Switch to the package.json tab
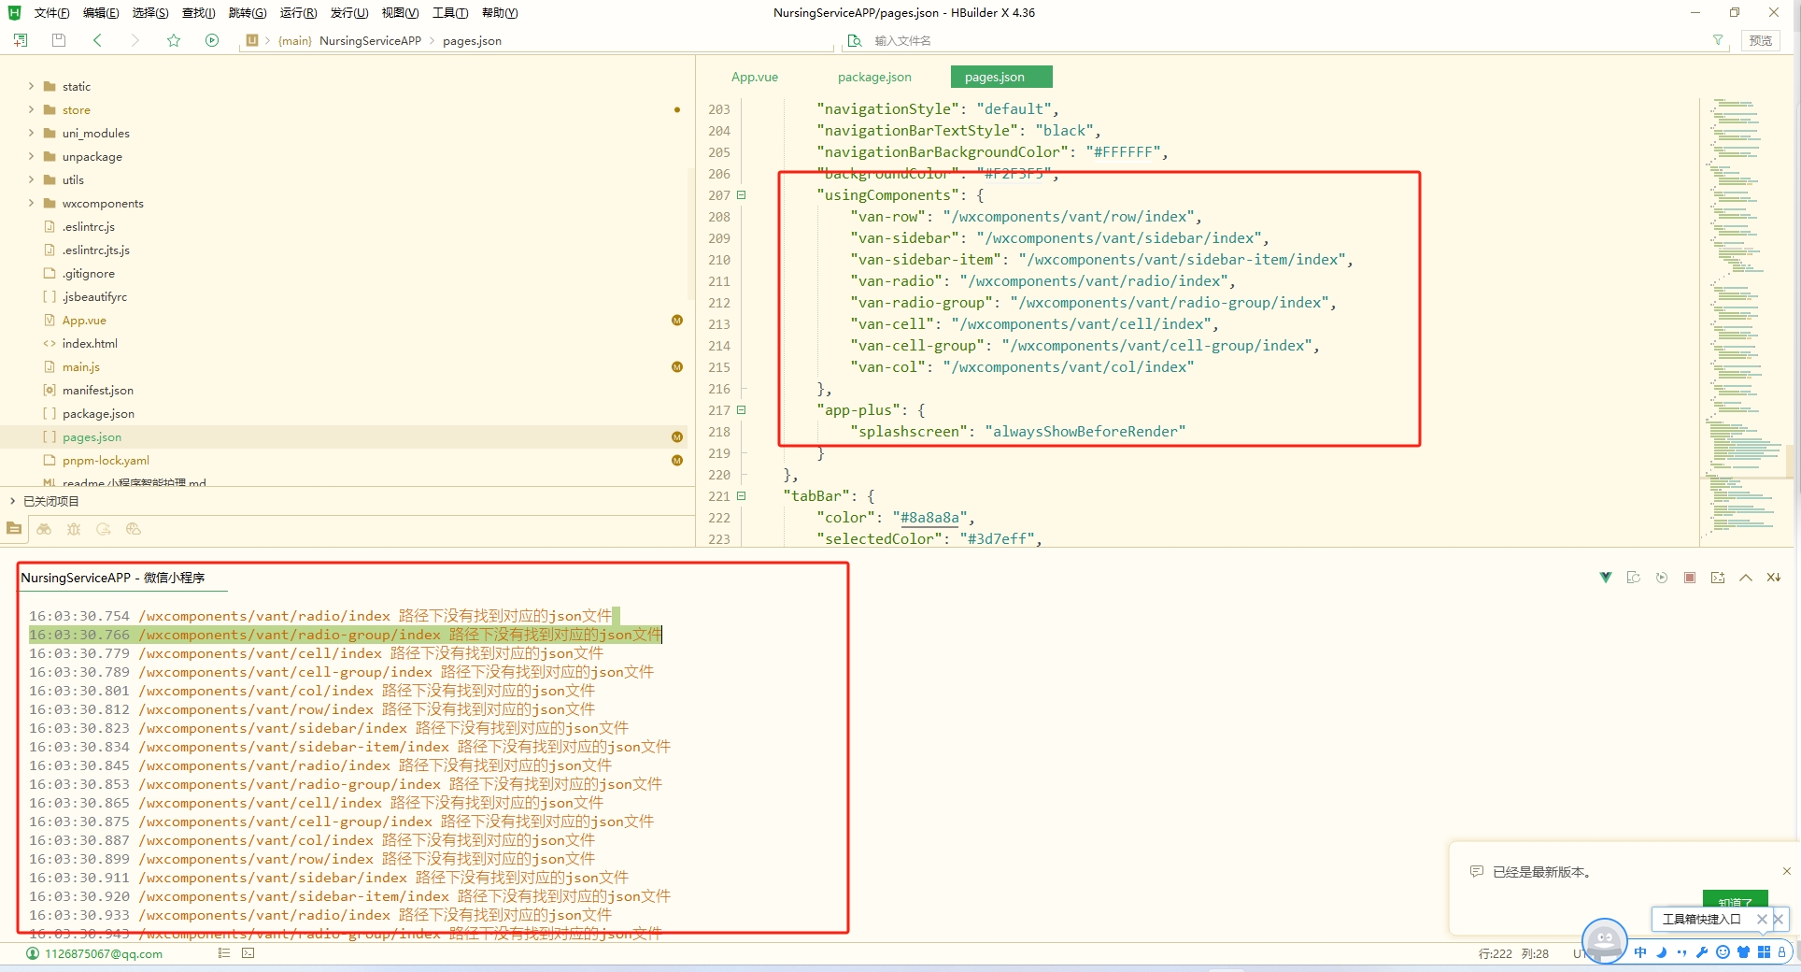The height and width of the screenshot is (972, 1801). 874,77
